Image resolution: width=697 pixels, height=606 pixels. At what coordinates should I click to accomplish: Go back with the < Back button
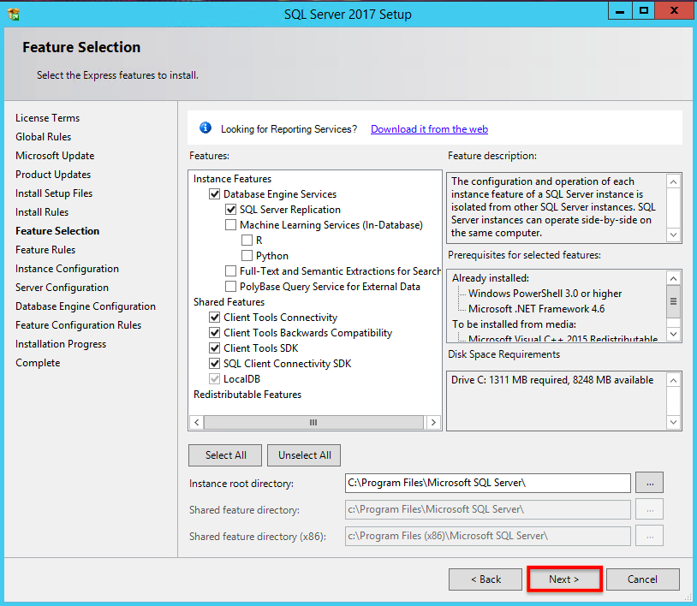click(486, 579)
